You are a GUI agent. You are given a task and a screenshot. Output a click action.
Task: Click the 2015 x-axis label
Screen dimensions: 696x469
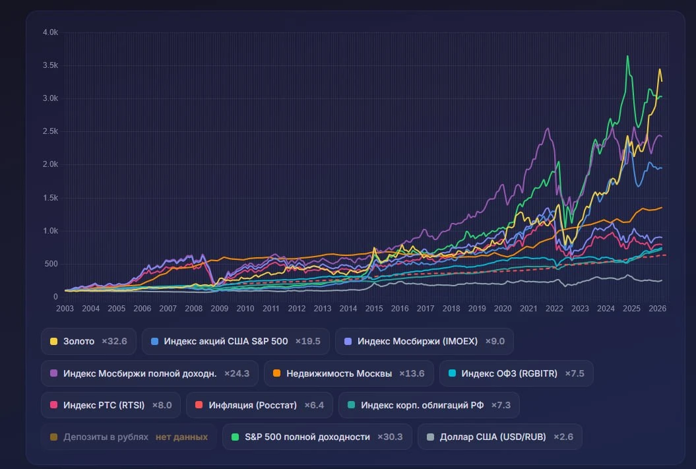pos(374,308)
